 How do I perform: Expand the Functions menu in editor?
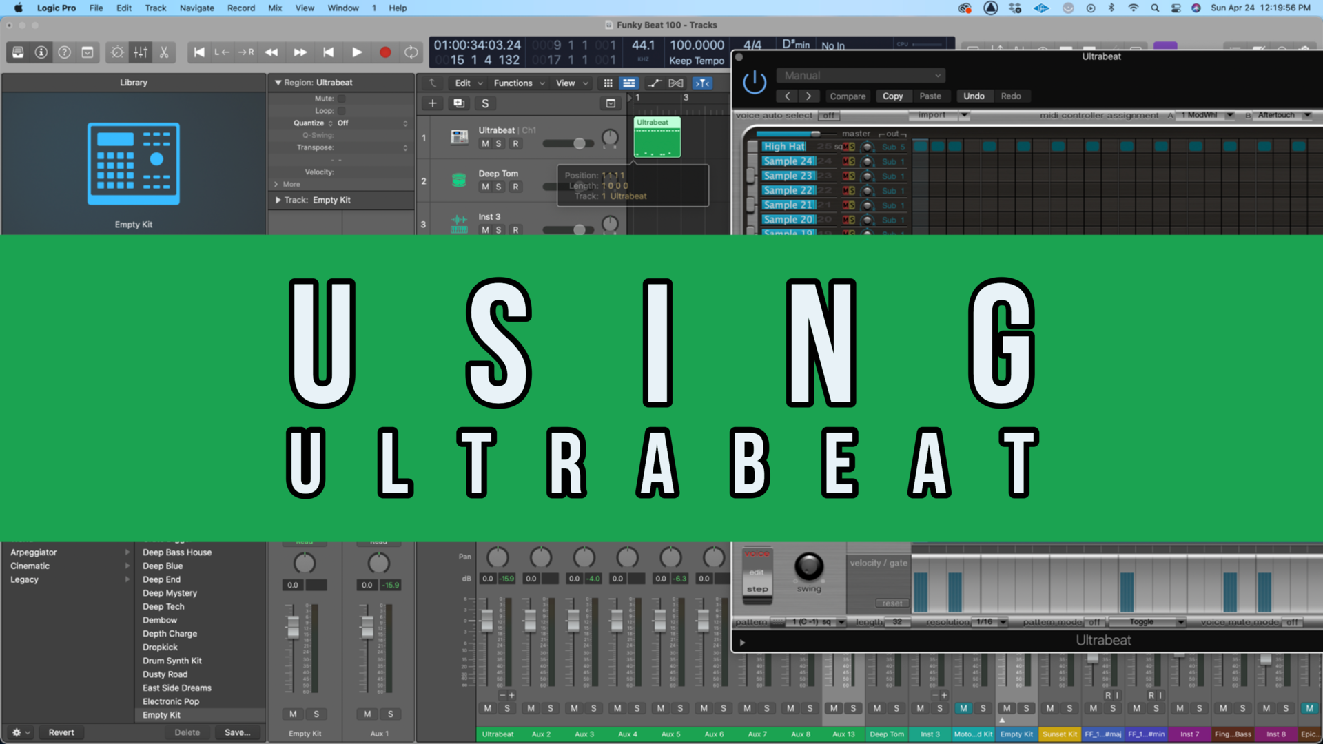[513, 83]
